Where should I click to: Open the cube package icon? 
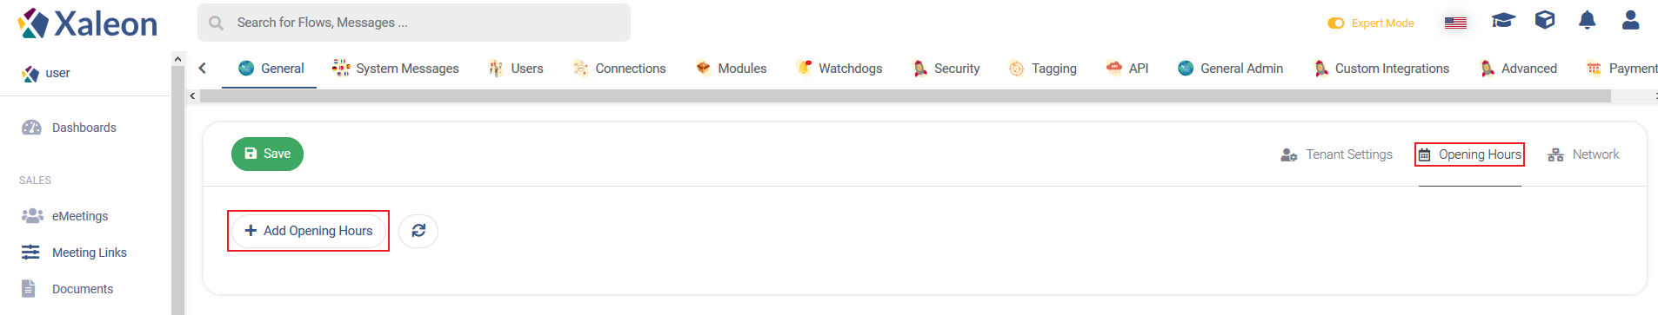1545,20
